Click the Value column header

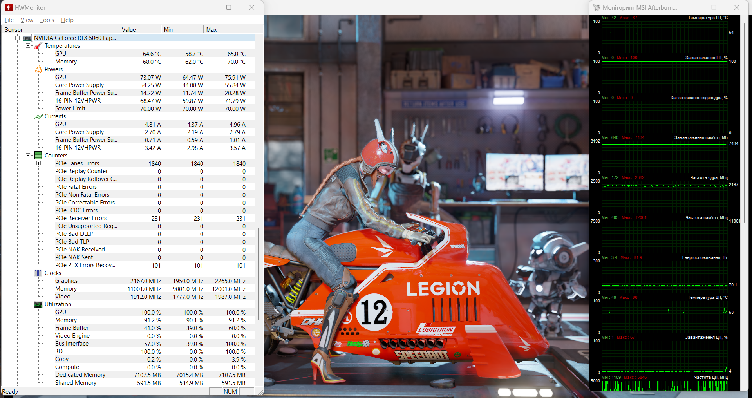(140, 30)
